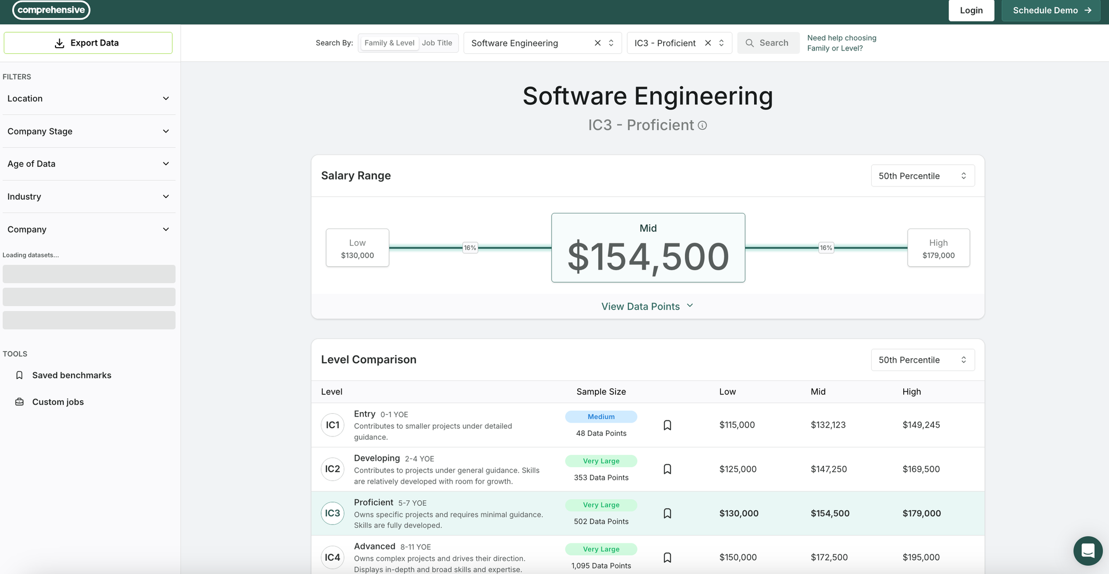Image resolution: width=1109 pixels, height=574 pixels.
Task: Bookmark the IC2 Developing level row
Action: 668,469
